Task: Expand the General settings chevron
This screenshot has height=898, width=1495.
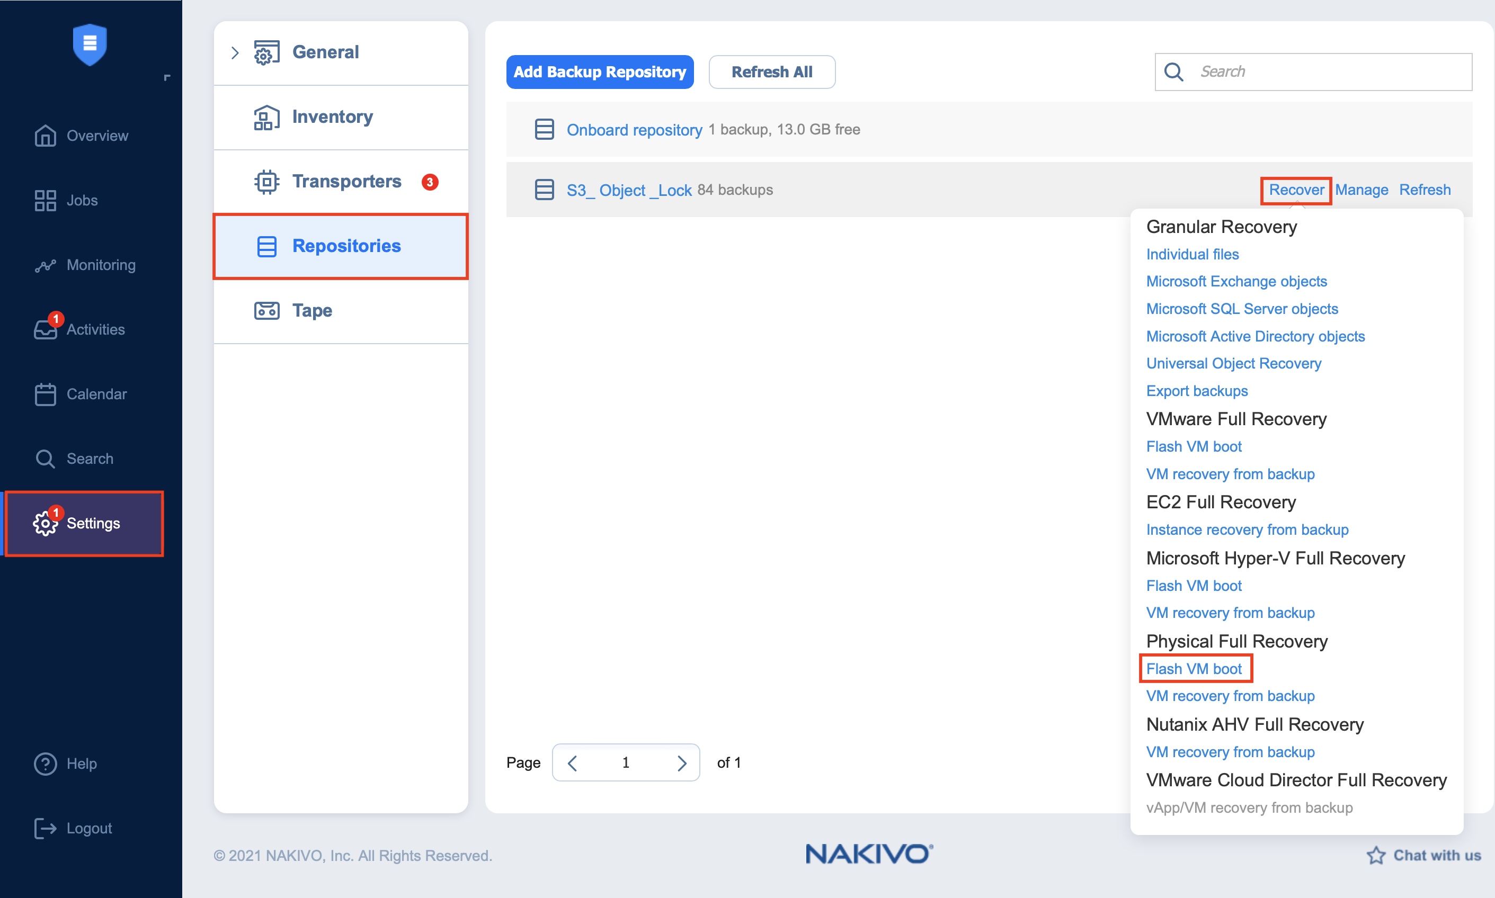Action: click(x=235, y=52)
